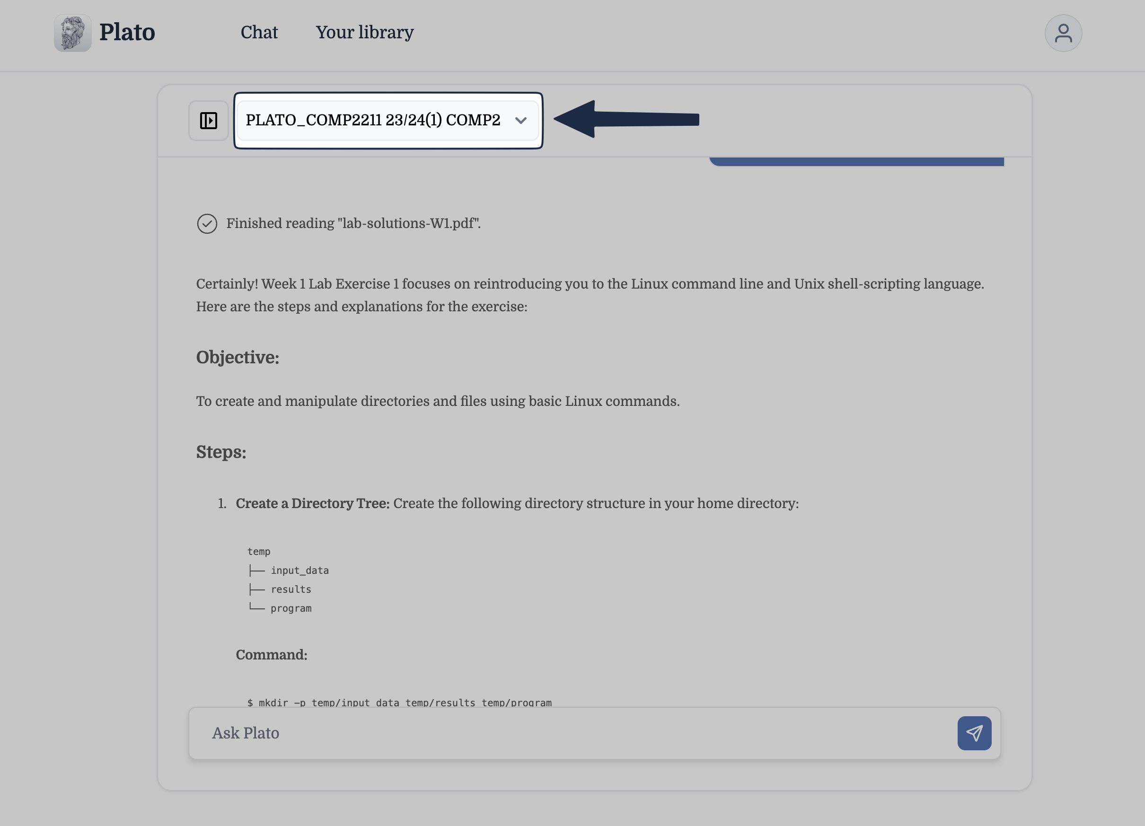Screen dimensions: 1145x826
Task: Click input_data in the directory tree
Action: click(299, 570)
